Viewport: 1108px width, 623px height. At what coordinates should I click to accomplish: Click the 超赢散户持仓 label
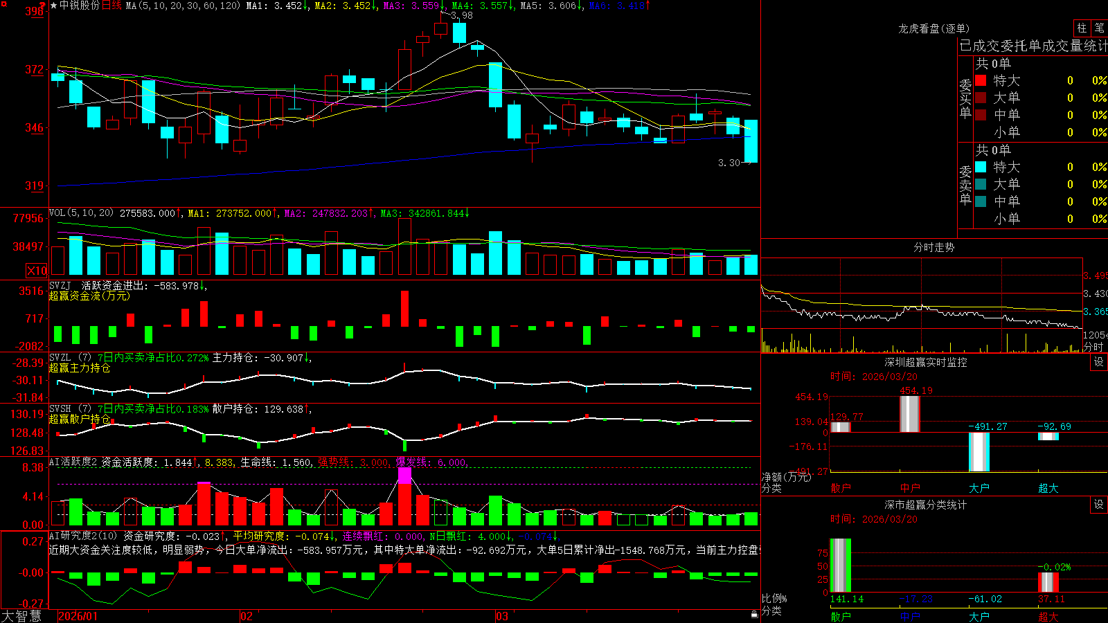80,419
